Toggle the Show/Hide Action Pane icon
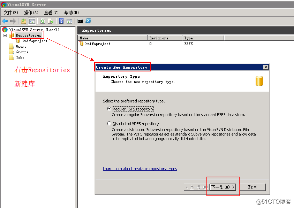The width and height of the screenshot is (294, 208). pos(69,21)
